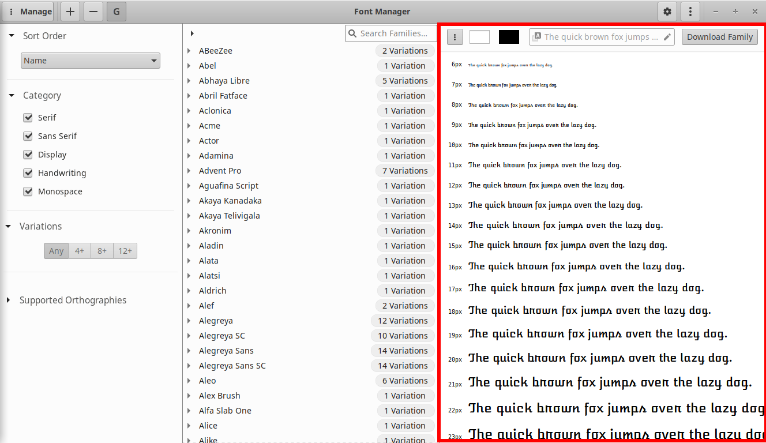Select the Akaya Telivigala row

[x=310, y=216]
